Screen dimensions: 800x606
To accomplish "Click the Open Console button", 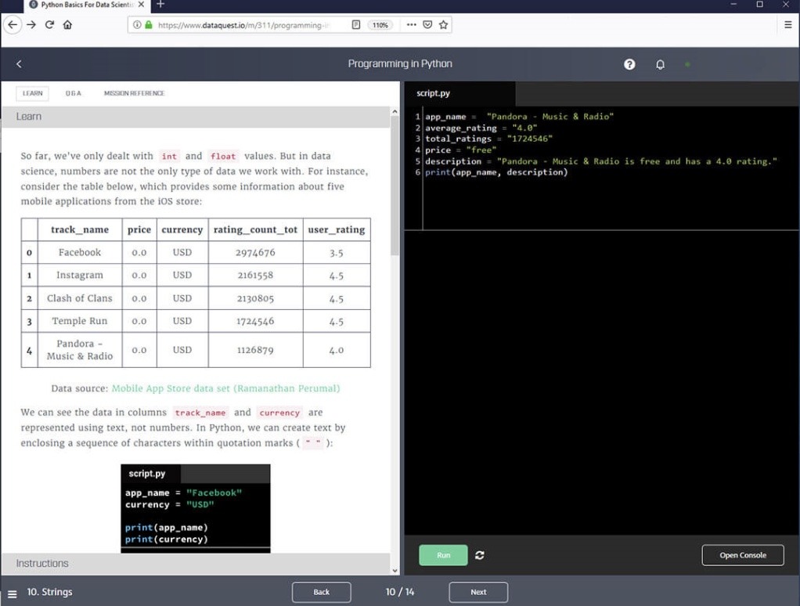I will click(x=743, y=555).
